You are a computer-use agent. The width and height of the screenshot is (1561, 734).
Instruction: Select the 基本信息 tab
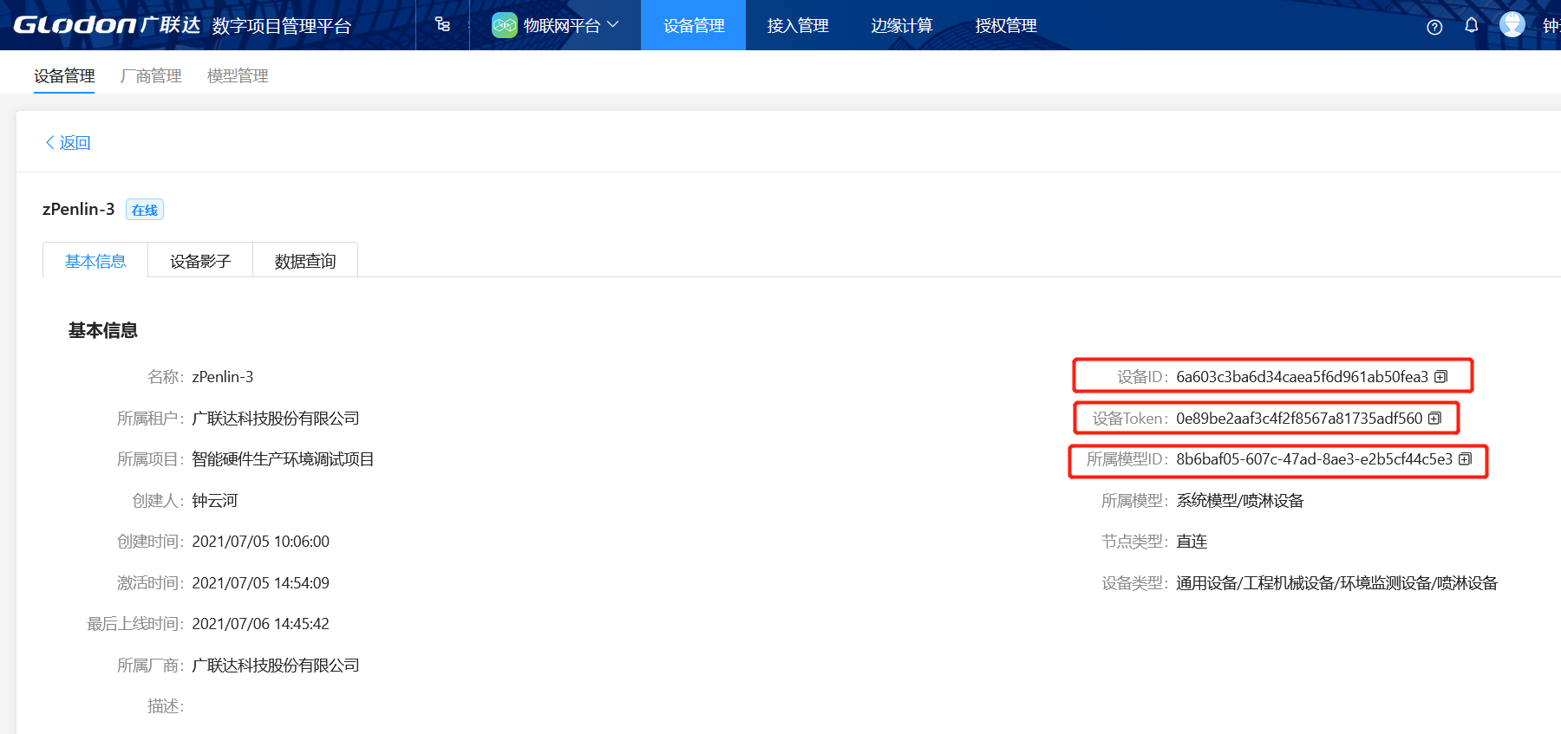click(x=95, y=261)
